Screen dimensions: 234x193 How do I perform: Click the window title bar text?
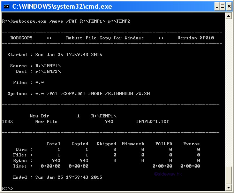tap(62, 6)
